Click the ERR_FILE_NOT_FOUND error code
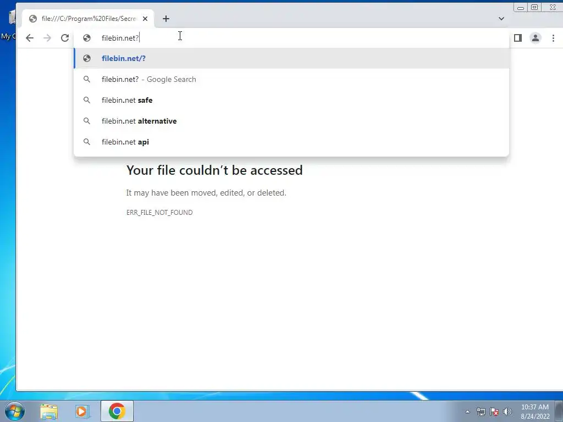 (x=159, y=213)
